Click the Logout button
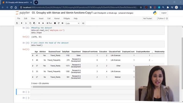 pyautogui.click(x=164, y=13)
